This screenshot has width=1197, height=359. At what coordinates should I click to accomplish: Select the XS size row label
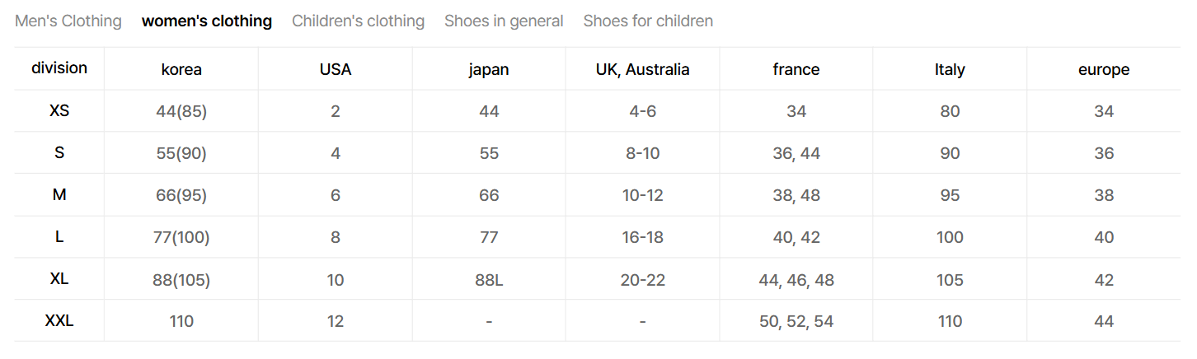click(59, 110)
